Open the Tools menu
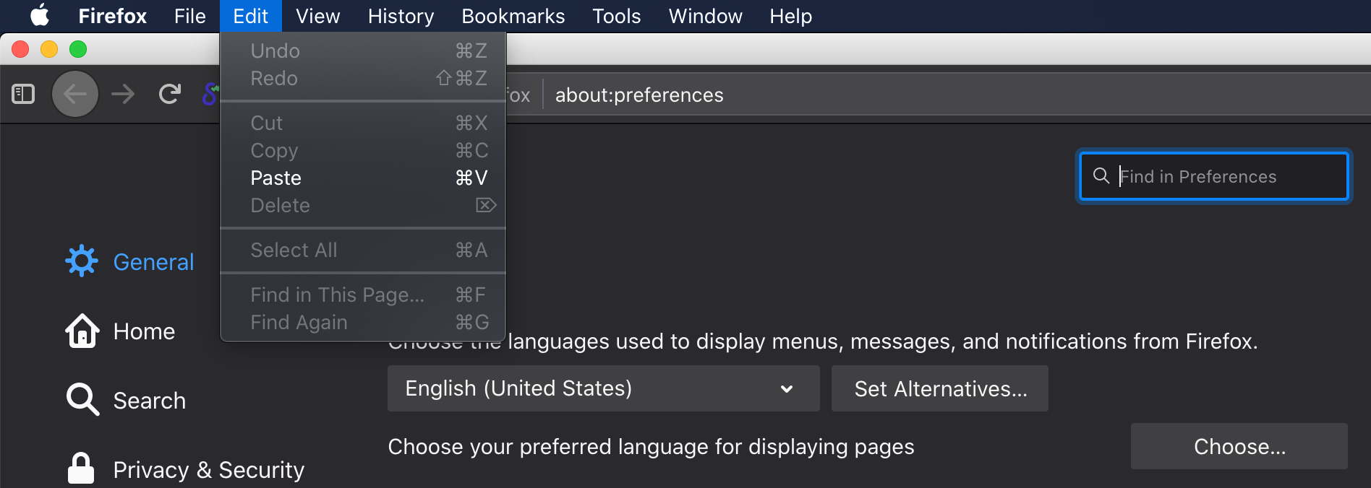The height and width of the screenshot is (488, 1371). tap(616, 16)
